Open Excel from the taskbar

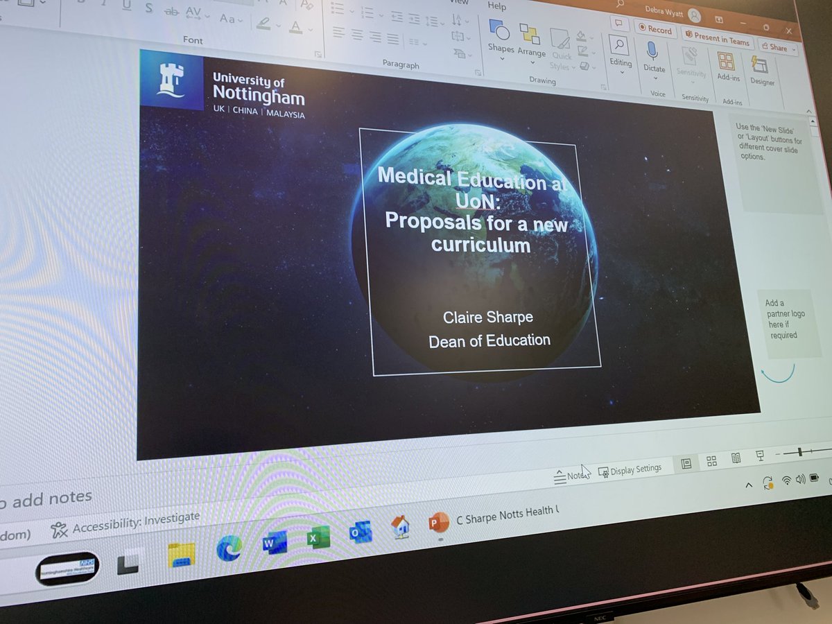318,537
